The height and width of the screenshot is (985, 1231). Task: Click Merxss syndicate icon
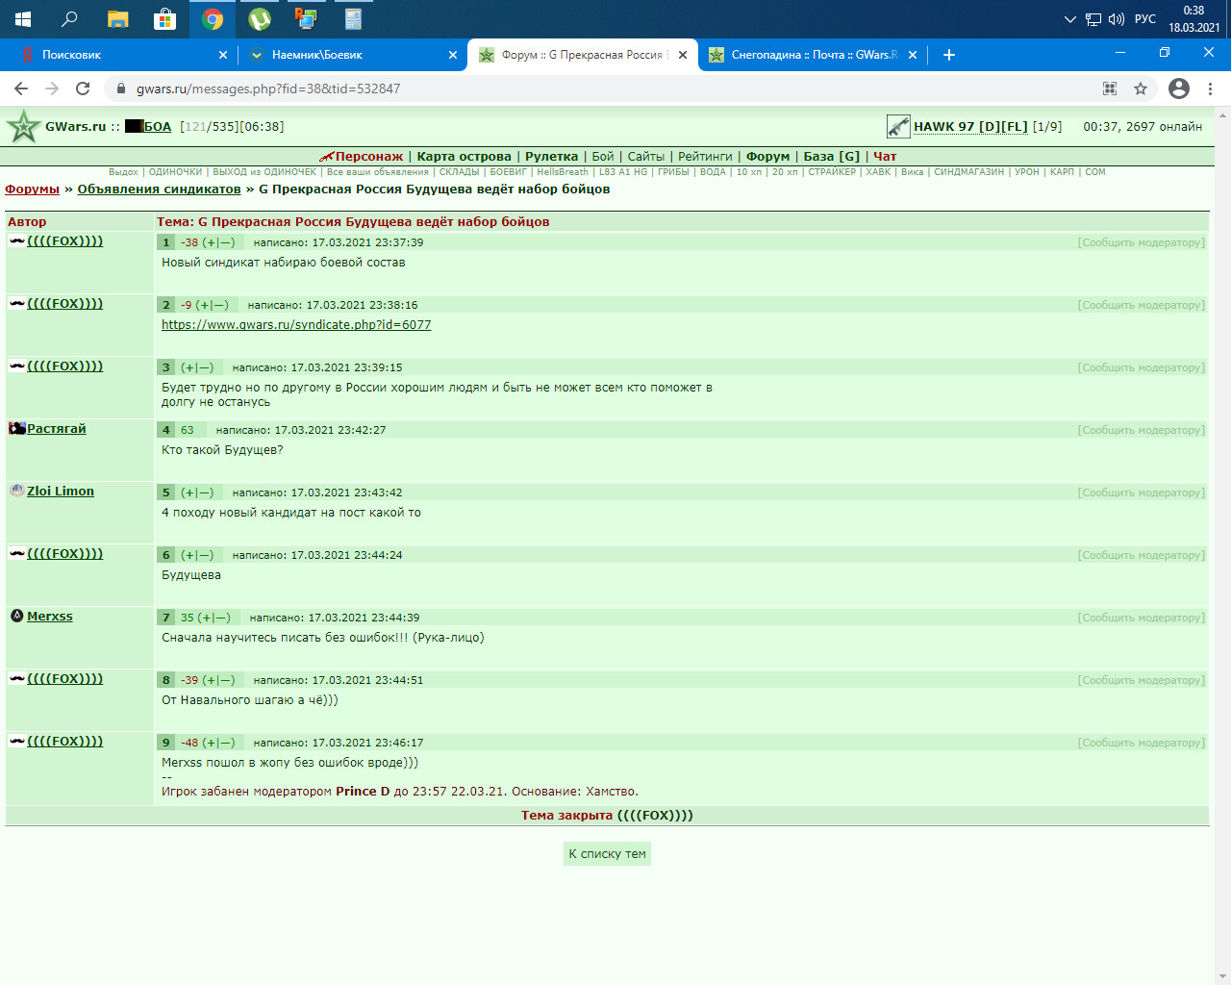17,616
